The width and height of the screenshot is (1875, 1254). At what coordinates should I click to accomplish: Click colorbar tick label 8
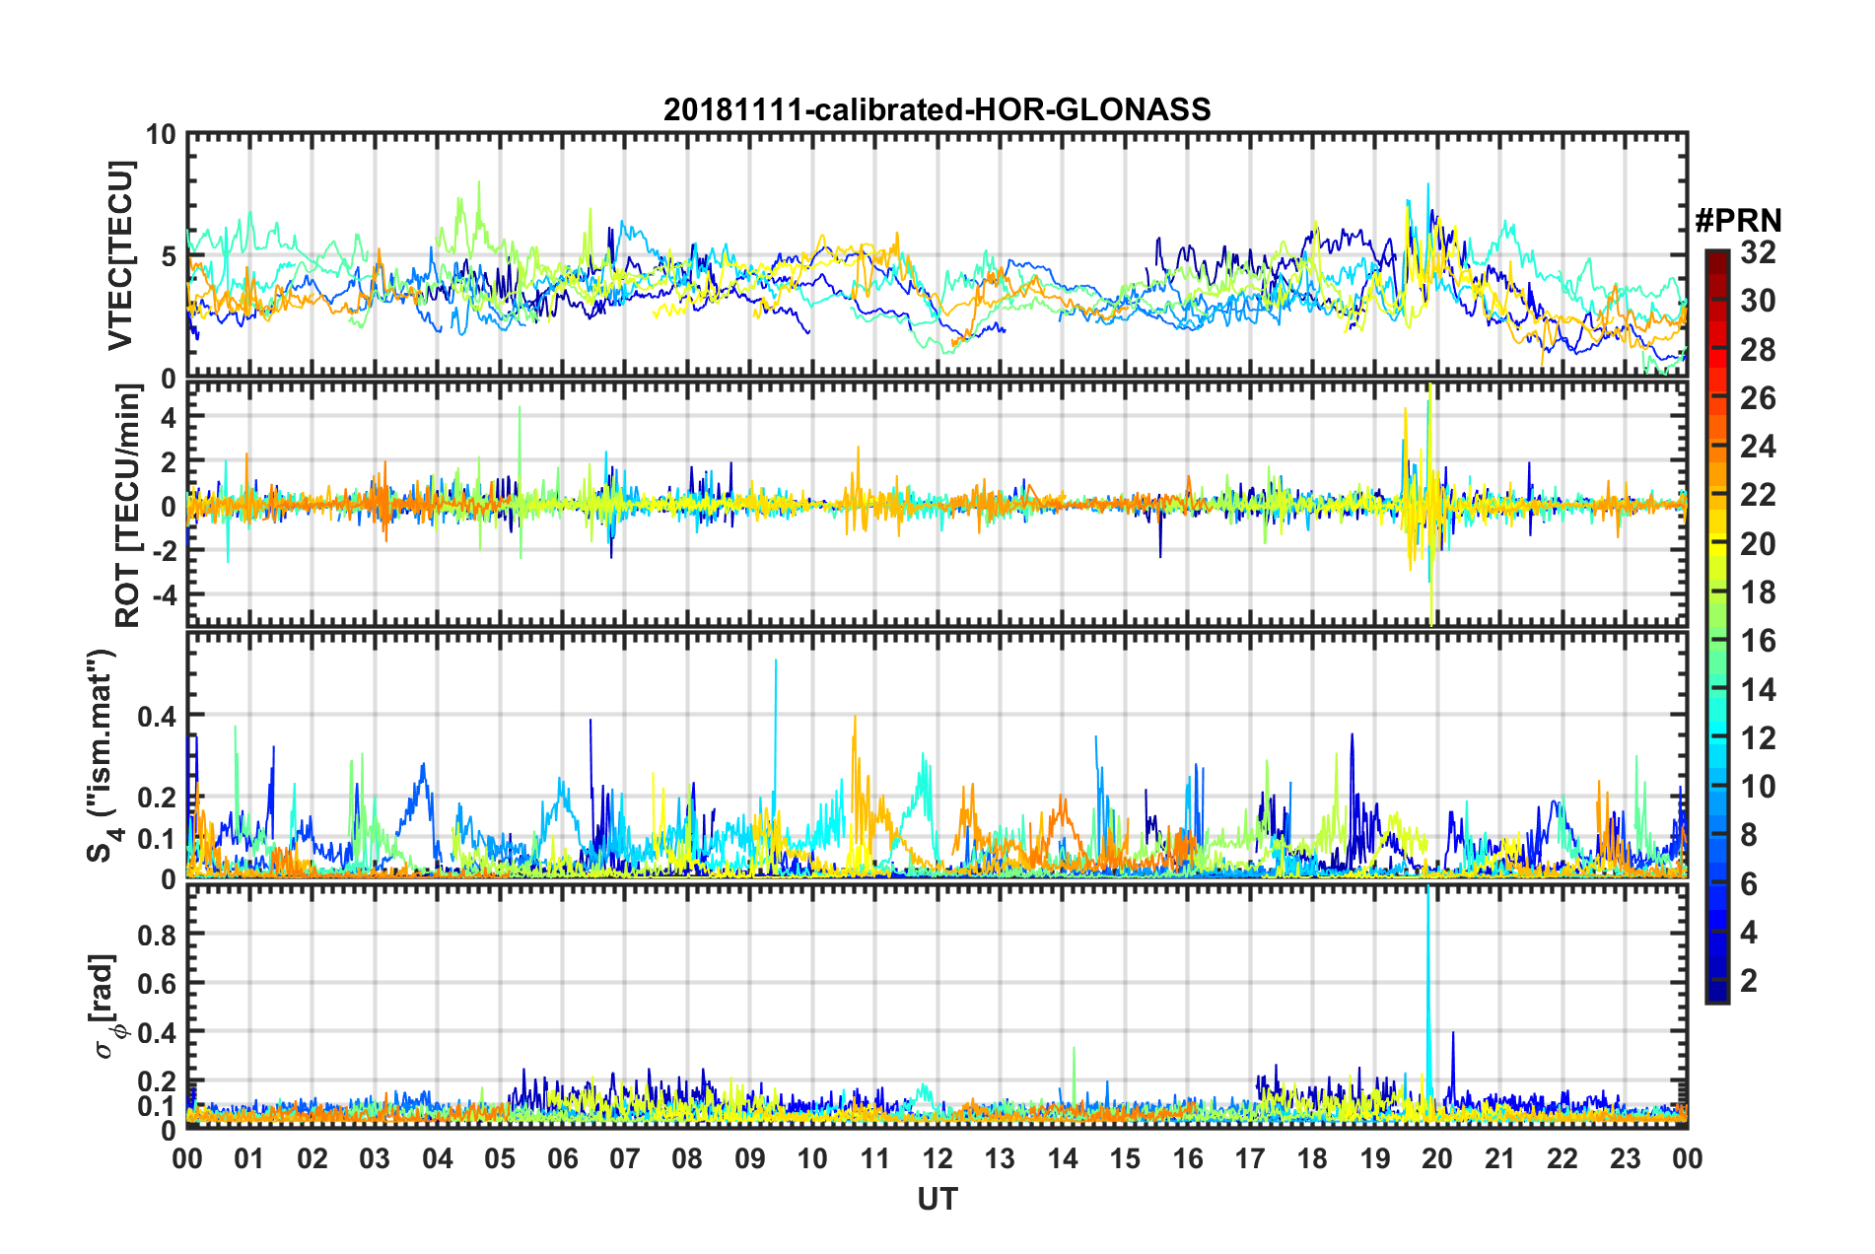(x=1749, y=835)
